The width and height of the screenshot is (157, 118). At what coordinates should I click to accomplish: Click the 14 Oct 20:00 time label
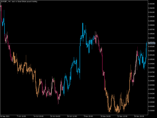coord(38,116)
